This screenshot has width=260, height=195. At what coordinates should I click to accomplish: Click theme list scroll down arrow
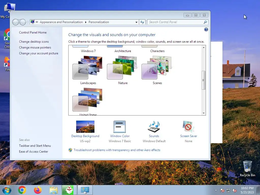204,113
